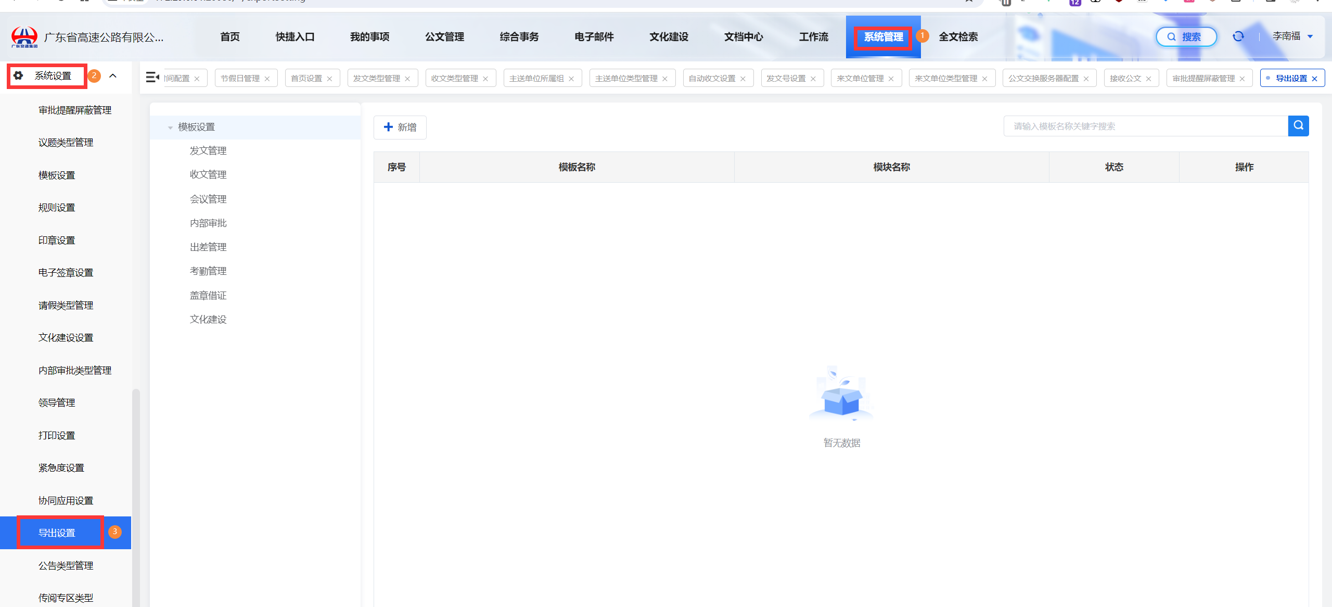Screen dimensions: 1332x607
Task: Click the sidebar collapse hamburger icon
Action: 152,78
